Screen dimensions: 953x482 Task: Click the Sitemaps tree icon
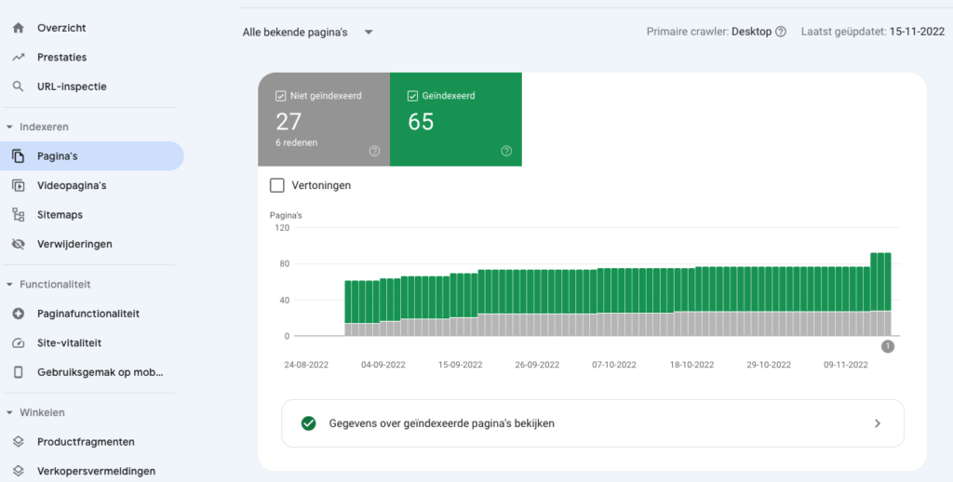18,215
